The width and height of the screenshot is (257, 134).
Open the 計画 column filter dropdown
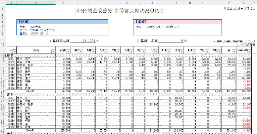click(x=68, y=51)
